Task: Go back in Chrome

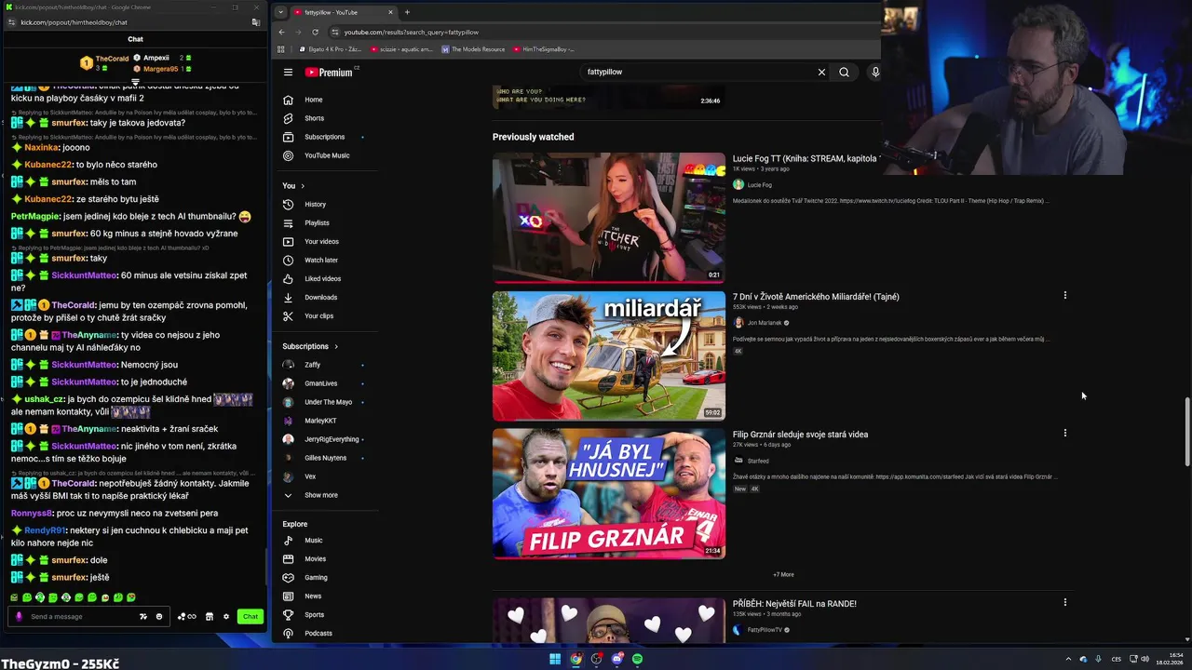Action: coord(281,32)
